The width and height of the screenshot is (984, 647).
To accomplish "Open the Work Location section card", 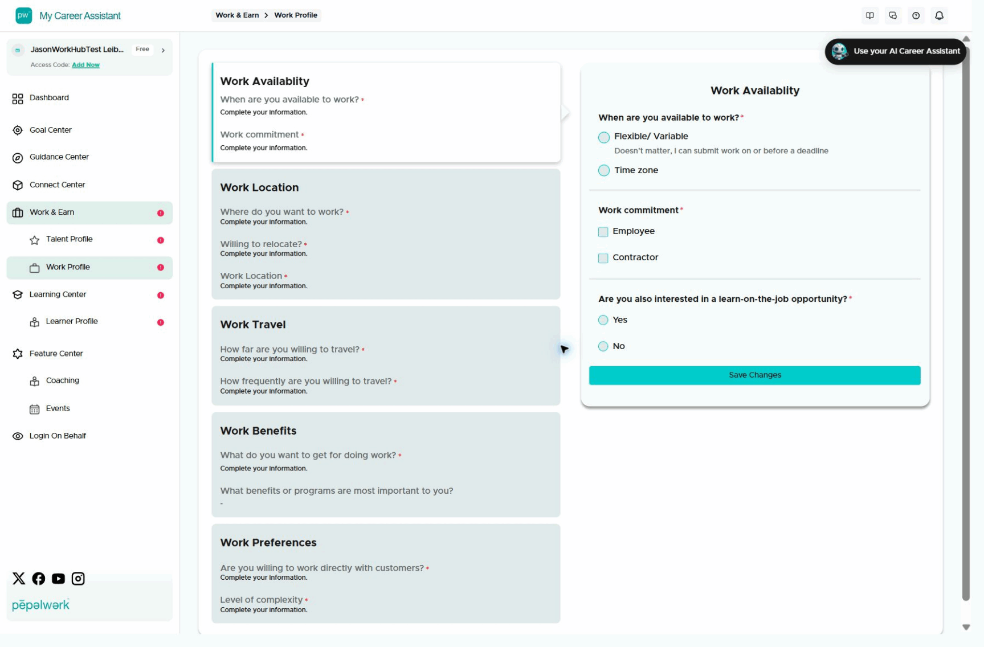I will tap(386, 234).
